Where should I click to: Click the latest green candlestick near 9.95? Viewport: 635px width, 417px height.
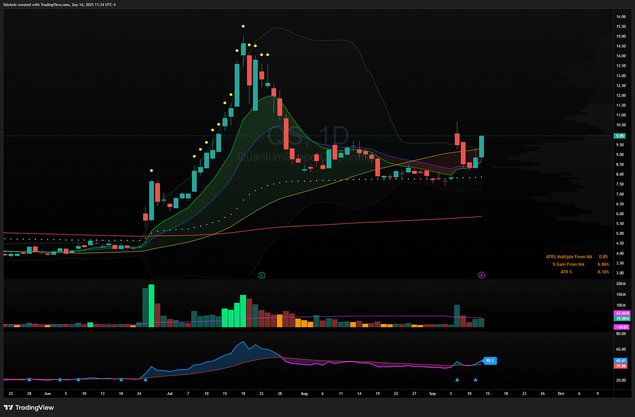tap(481, 146)
